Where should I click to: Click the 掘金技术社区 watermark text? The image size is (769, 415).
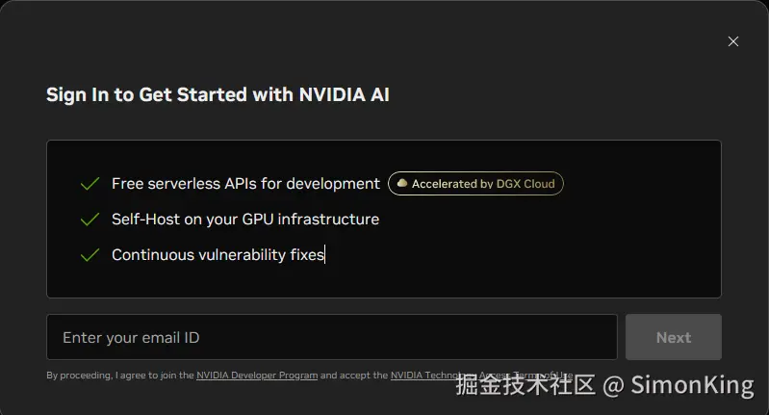(x=525, y=385)
